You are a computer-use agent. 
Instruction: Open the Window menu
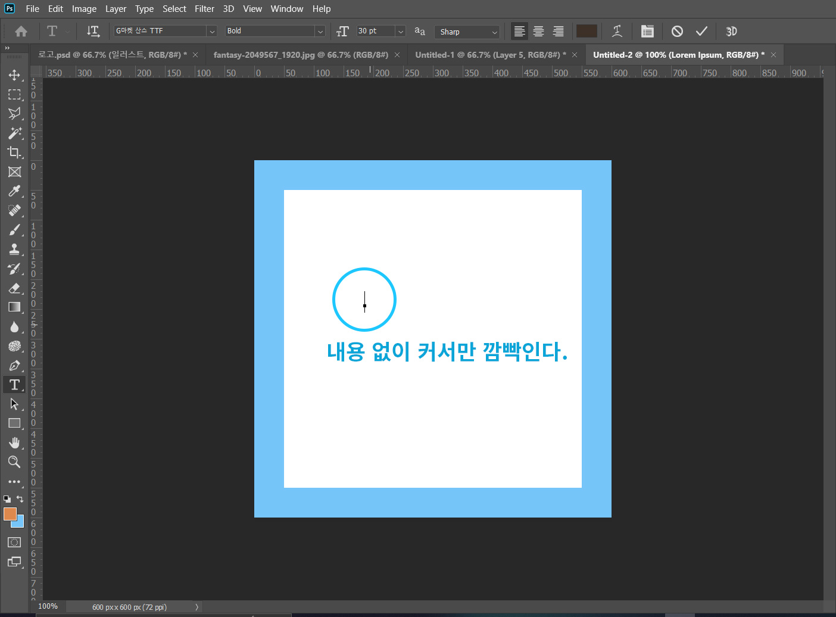tap(287, 9)
